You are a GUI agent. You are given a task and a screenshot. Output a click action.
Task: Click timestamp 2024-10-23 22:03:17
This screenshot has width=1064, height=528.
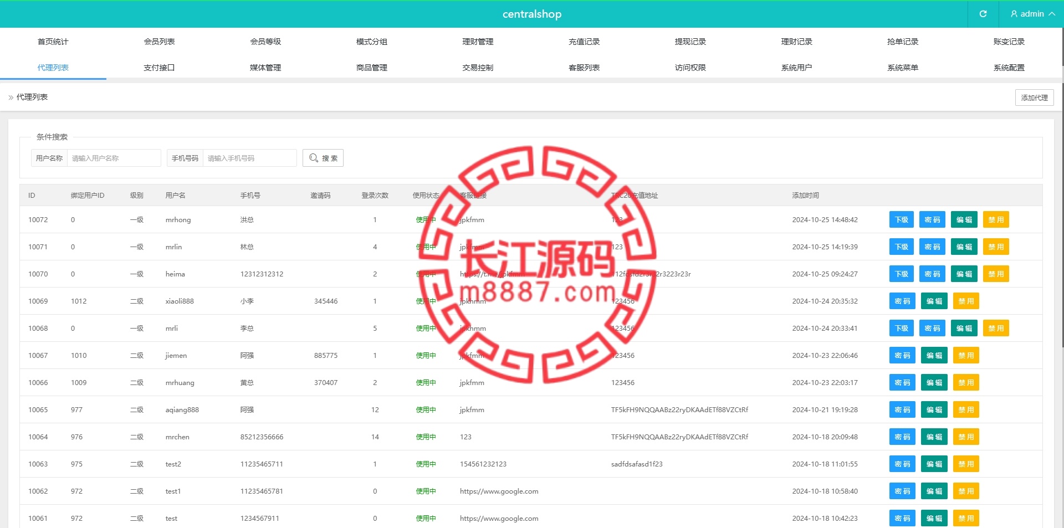(825, 382)
